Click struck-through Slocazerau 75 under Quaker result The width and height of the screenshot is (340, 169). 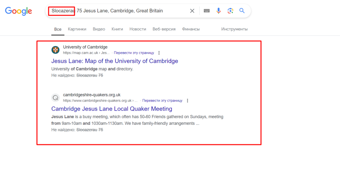coord(90,130)
